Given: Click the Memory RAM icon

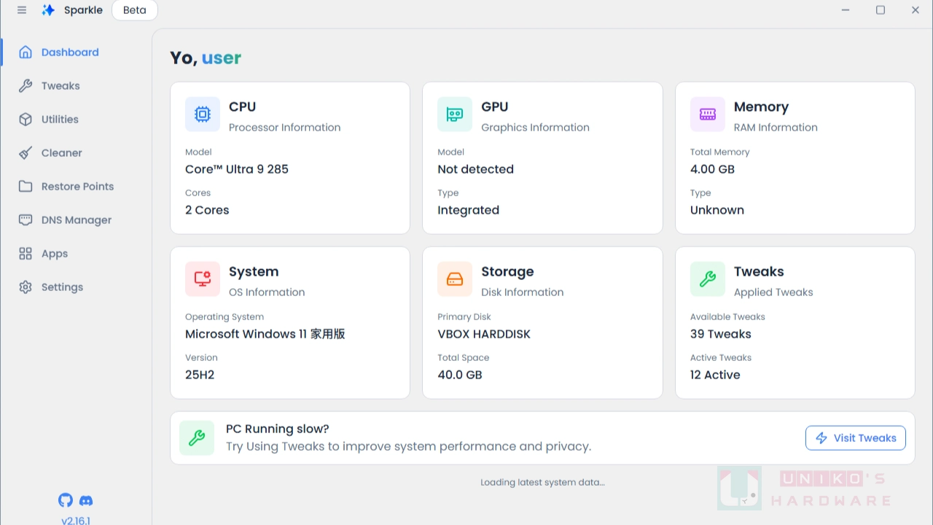Looking at the screenshot, I should (708, 114).
